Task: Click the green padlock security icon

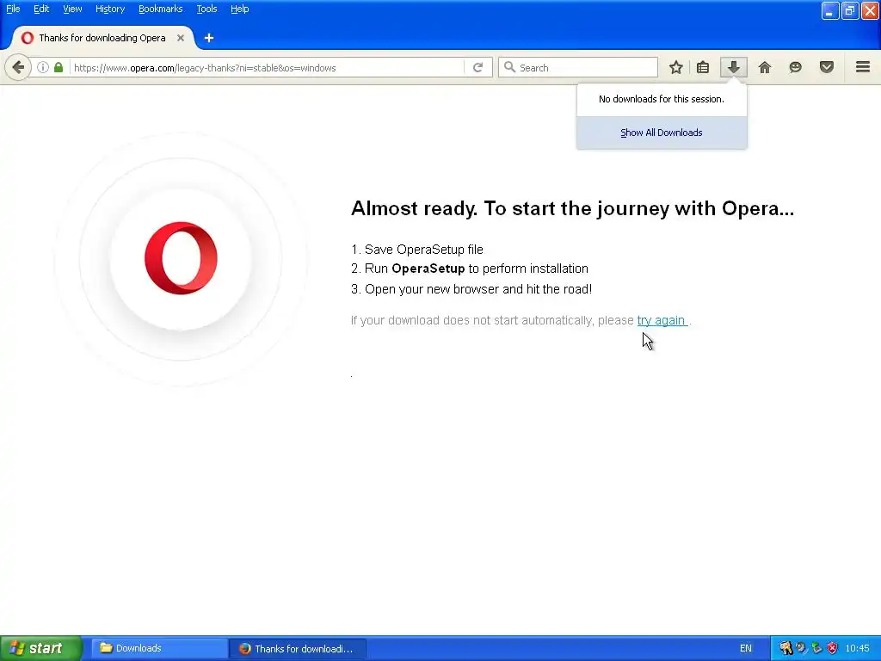Action: coord(59,67)
